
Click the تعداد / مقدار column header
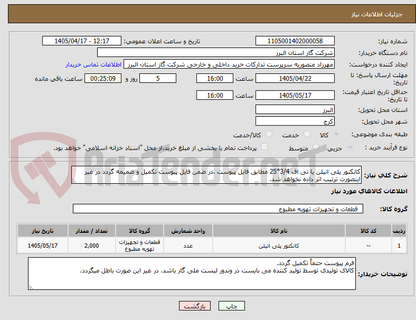point(91,231)
